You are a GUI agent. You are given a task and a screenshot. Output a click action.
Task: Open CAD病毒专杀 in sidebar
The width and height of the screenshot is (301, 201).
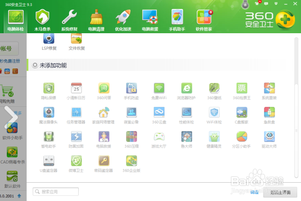[12, 155]
